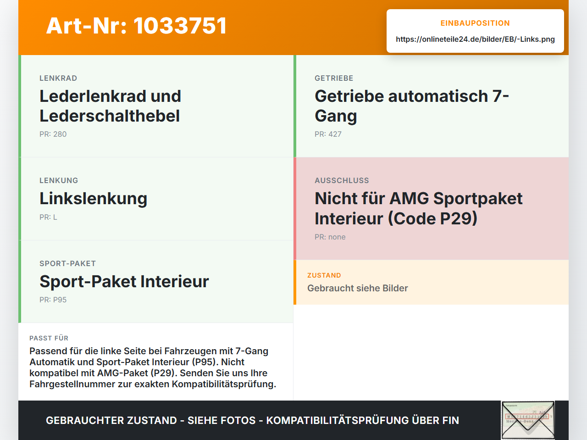Screen dimensions: 587x440
Task: Click the PR: 427 code
Action: pos(328,134)
